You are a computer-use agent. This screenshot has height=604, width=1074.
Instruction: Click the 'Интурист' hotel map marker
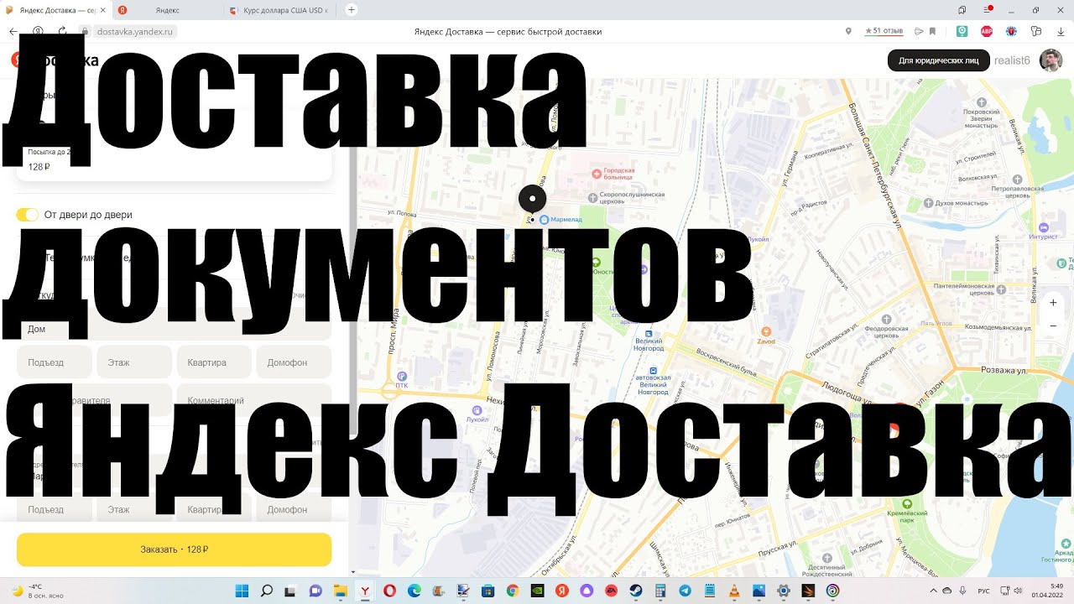(1044, 227)
